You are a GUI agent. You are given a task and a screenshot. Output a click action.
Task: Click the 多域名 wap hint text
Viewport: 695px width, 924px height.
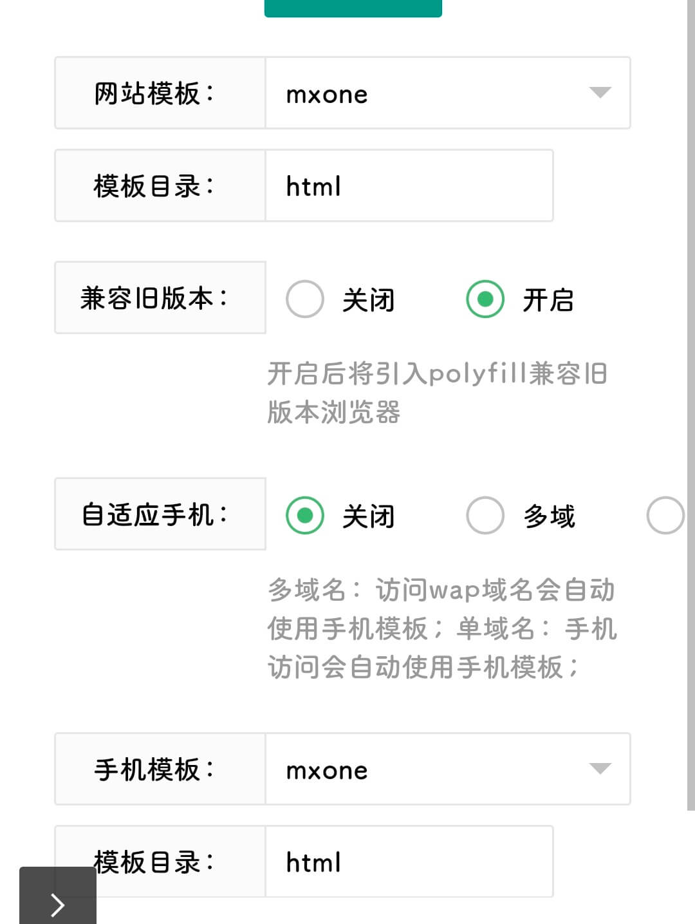[442, 628]
